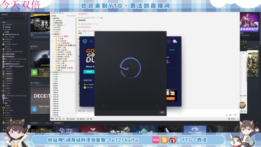
Task: Open the Three Kingdoms game cover on the right
Action: 253,64
